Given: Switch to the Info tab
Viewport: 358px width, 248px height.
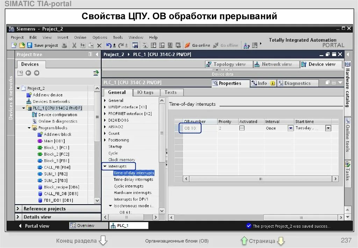Looking at the screenshot, I should [x=263, y=83].
